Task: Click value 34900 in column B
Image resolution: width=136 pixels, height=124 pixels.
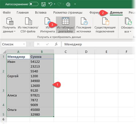Action: [35, 81]
